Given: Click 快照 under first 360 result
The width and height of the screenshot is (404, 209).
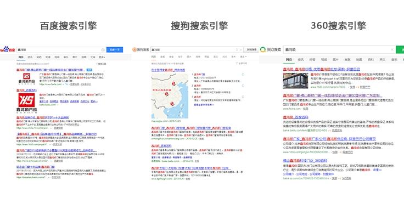Looking at the screenshot, I should [x=352, y=87].
